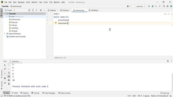Go to the next highlighted warning arrow
Screen dimensions: 173x97
click(171, 14)
